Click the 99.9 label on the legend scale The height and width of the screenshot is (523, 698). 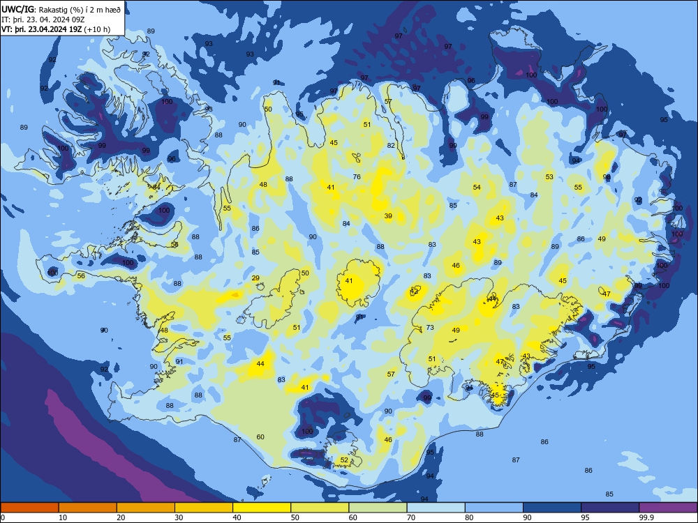646,517
